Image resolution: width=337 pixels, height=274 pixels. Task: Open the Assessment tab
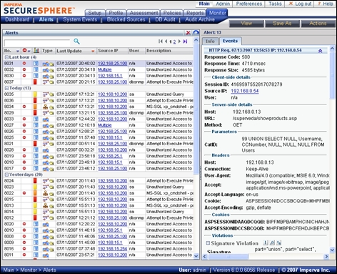point(144,13)
